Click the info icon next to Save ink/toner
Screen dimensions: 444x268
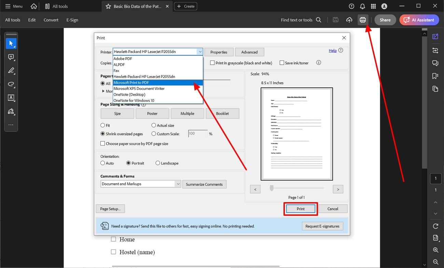319,62
